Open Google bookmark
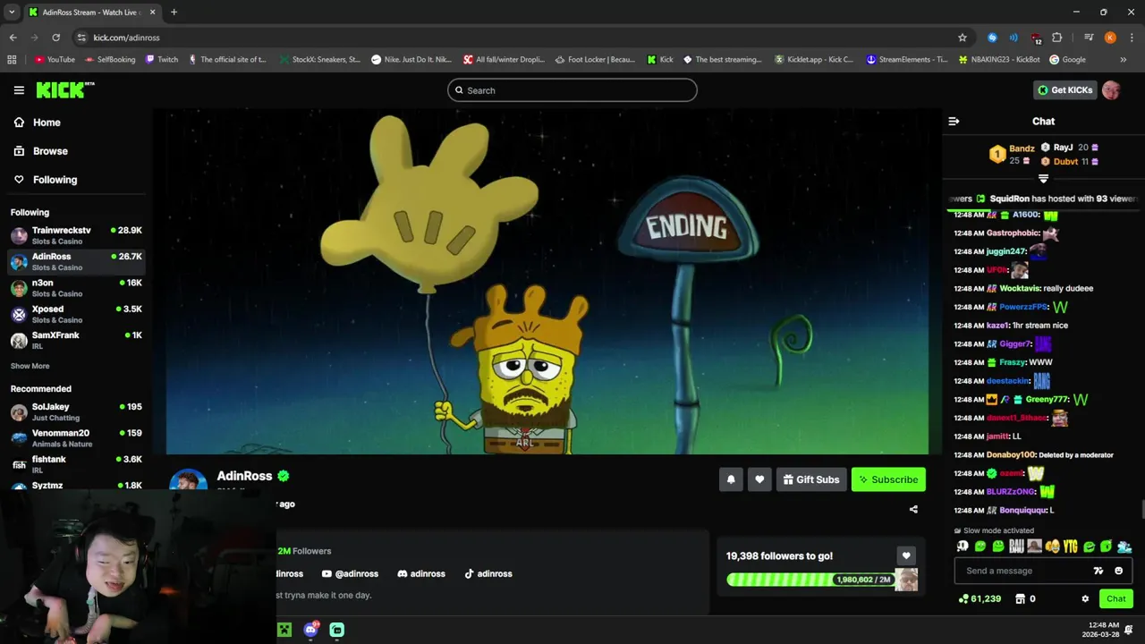1145x644 pixels. pos(1068,60)
